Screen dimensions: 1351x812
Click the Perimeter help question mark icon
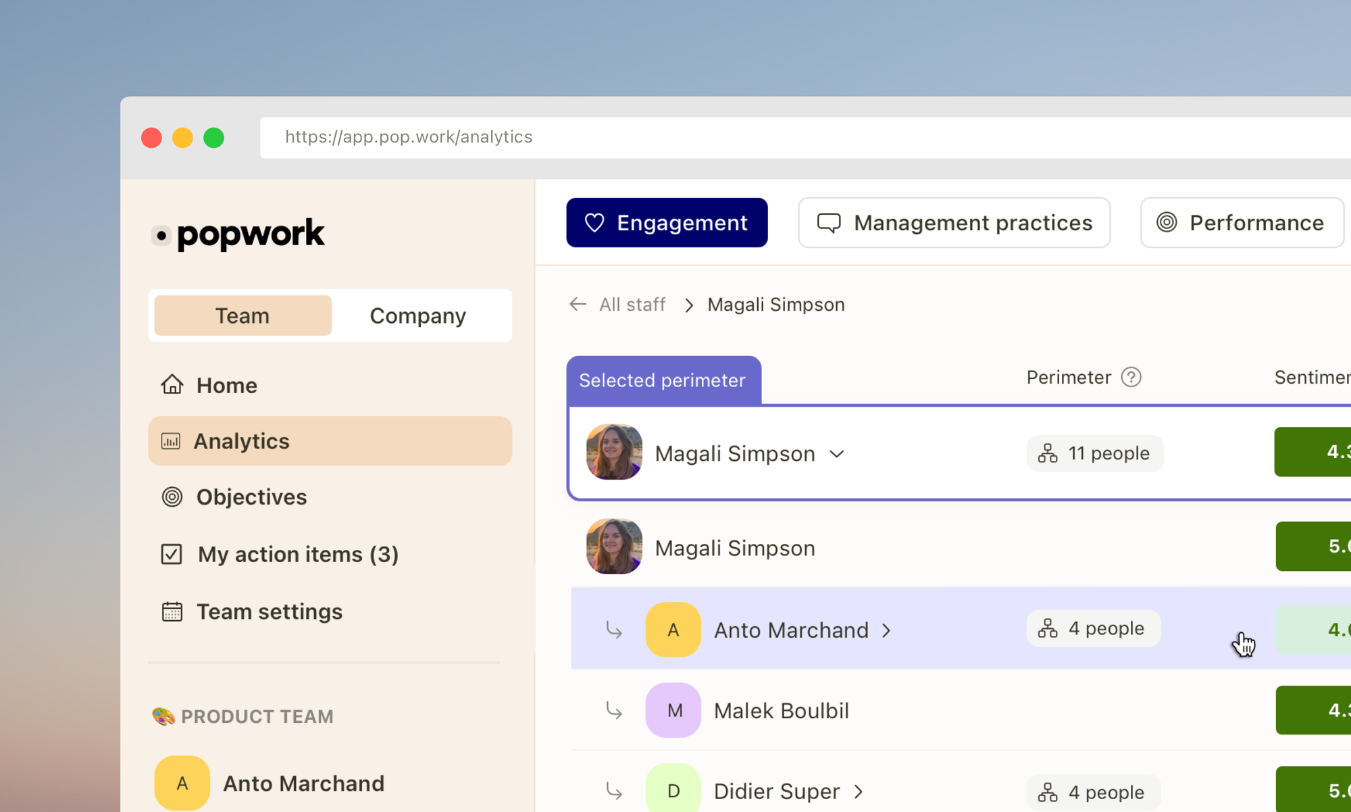1131,377
